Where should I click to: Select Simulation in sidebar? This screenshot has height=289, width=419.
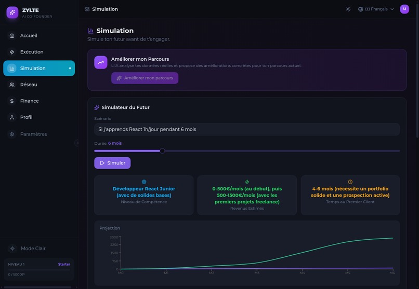click(x=39, y=68)
